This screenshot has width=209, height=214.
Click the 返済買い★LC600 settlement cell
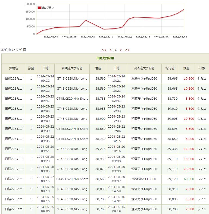pyautogui.click(x=144, y=179)
